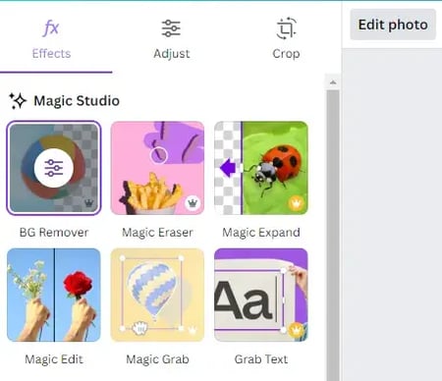Open the Effects tab
This screenshot has height=381, width=442.
[51, 39]
